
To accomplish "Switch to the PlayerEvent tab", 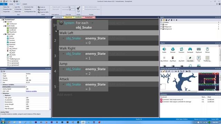I will [x=69, y=17].
